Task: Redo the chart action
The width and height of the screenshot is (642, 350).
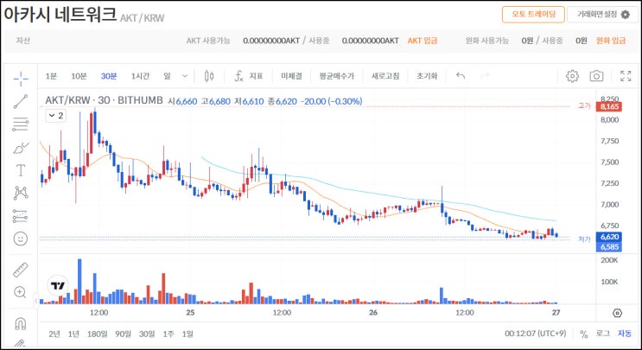Action: point(485,76)
